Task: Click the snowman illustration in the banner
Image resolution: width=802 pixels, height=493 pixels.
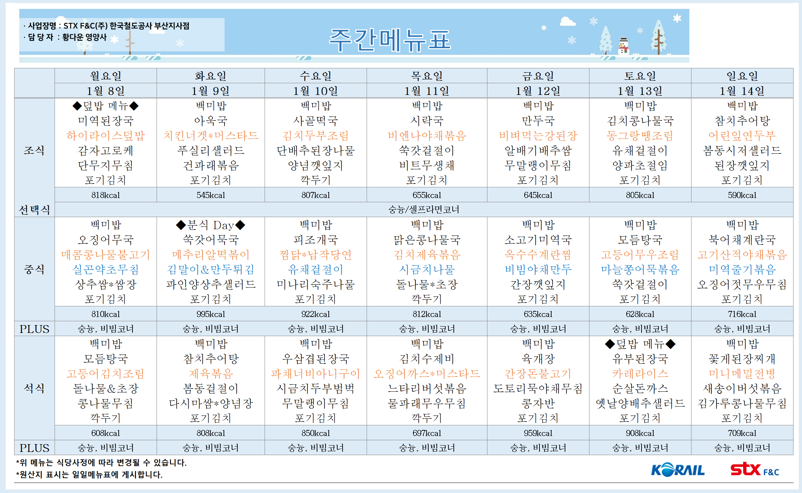Action: tap(623, 46)
